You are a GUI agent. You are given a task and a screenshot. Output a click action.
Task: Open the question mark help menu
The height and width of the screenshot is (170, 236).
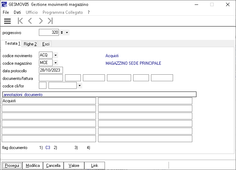click(x=89, y=12)
